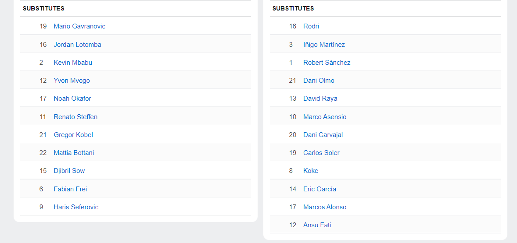Select Gregor Kobel link
The image size is (517, 243).
[x=73, y=135]
